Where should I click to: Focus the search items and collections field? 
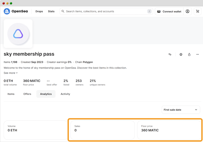click(x=106, y=11)
